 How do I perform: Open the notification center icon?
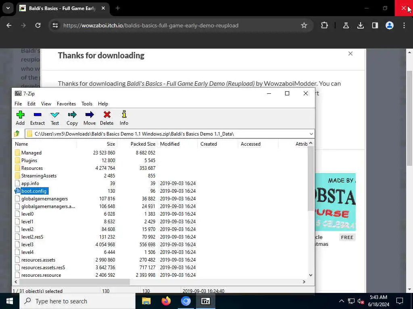(400, 301)
